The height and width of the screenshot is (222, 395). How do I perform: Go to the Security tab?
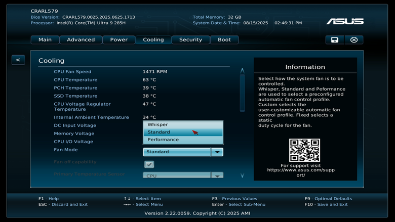coord(191,40)
